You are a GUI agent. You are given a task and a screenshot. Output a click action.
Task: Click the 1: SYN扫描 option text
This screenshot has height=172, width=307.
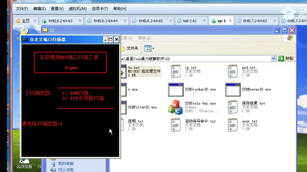75,93
